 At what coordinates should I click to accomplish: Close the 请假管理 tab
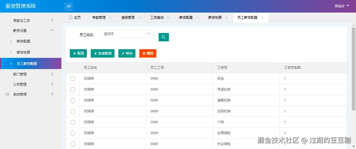tap(139, 17)
